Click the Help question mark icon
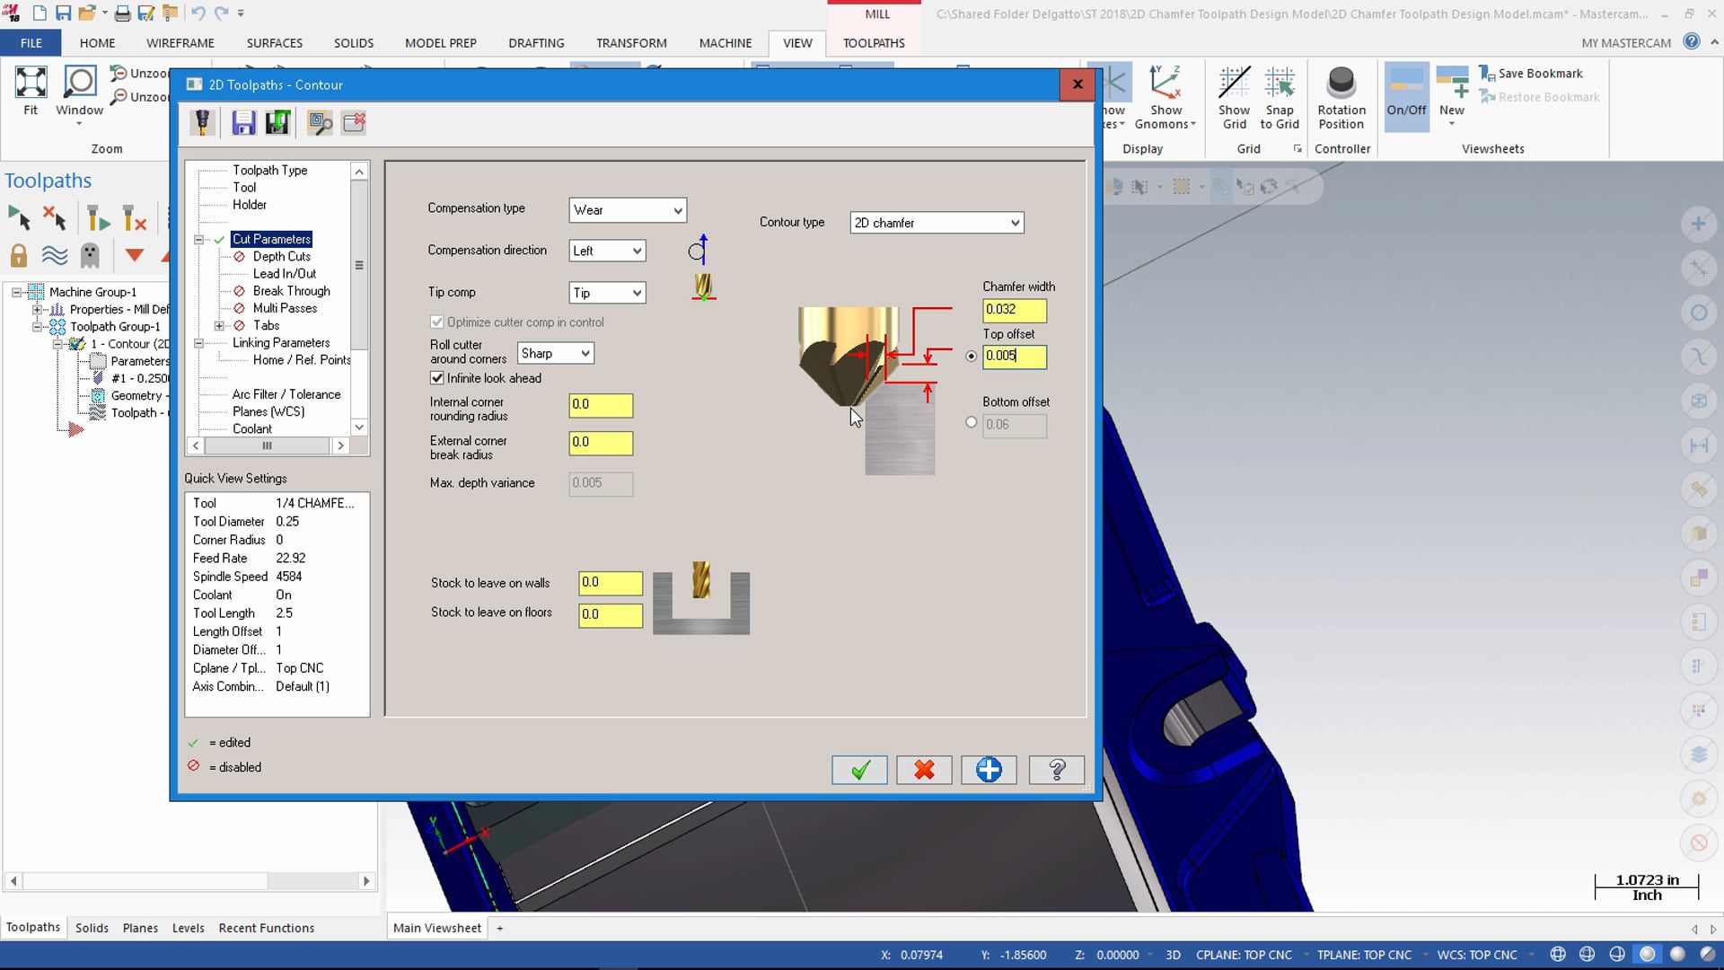Screen dimensions: 1724x970 coord(1055,771)
